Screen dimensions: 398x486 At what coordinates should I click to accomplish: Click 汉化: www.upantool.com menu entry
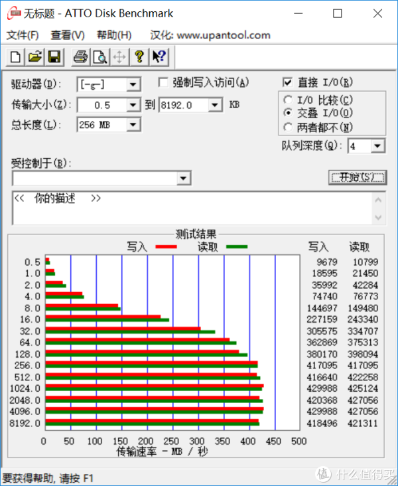pos(210,35)
